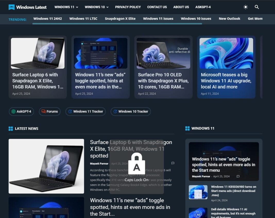Click Mayank Parmar author link in Latest News
This screenshot has width=275, height=218.
(x=99, y=164)
